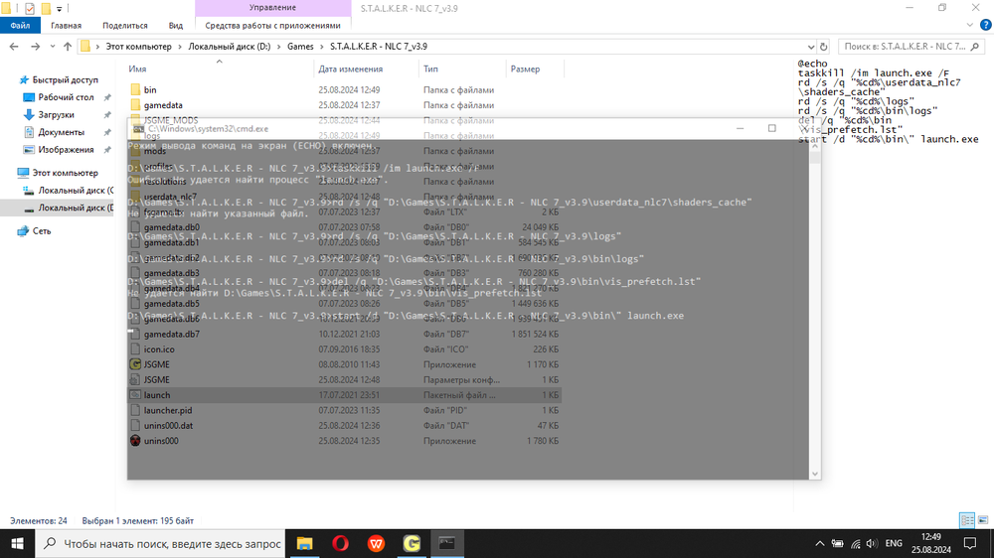Click Games breadcrumb segment
The width and height of the screenshot is (994, 558).
300,47
